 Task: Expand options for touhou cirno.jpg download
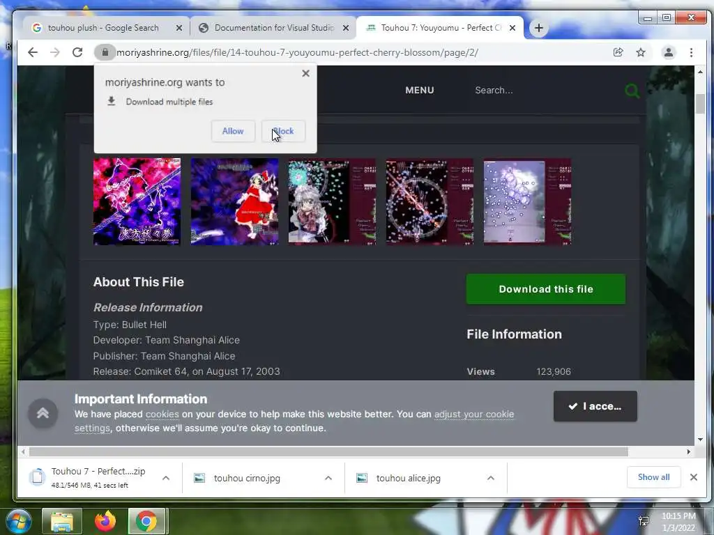pos(328,478)
